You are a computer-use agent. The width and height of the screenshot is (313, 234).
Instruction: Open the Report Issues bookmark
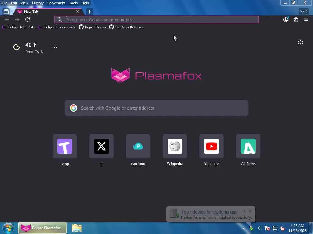coord(93,27)
